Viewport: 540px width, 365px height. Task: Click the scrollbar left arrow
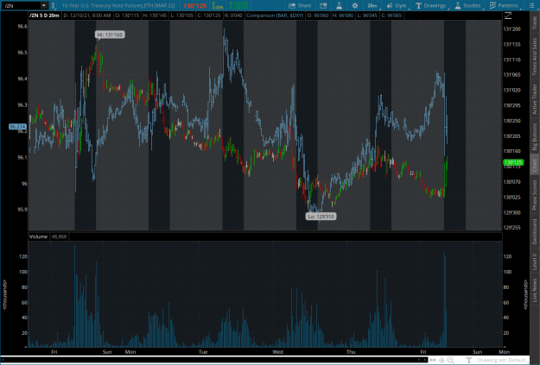[419, 360]
